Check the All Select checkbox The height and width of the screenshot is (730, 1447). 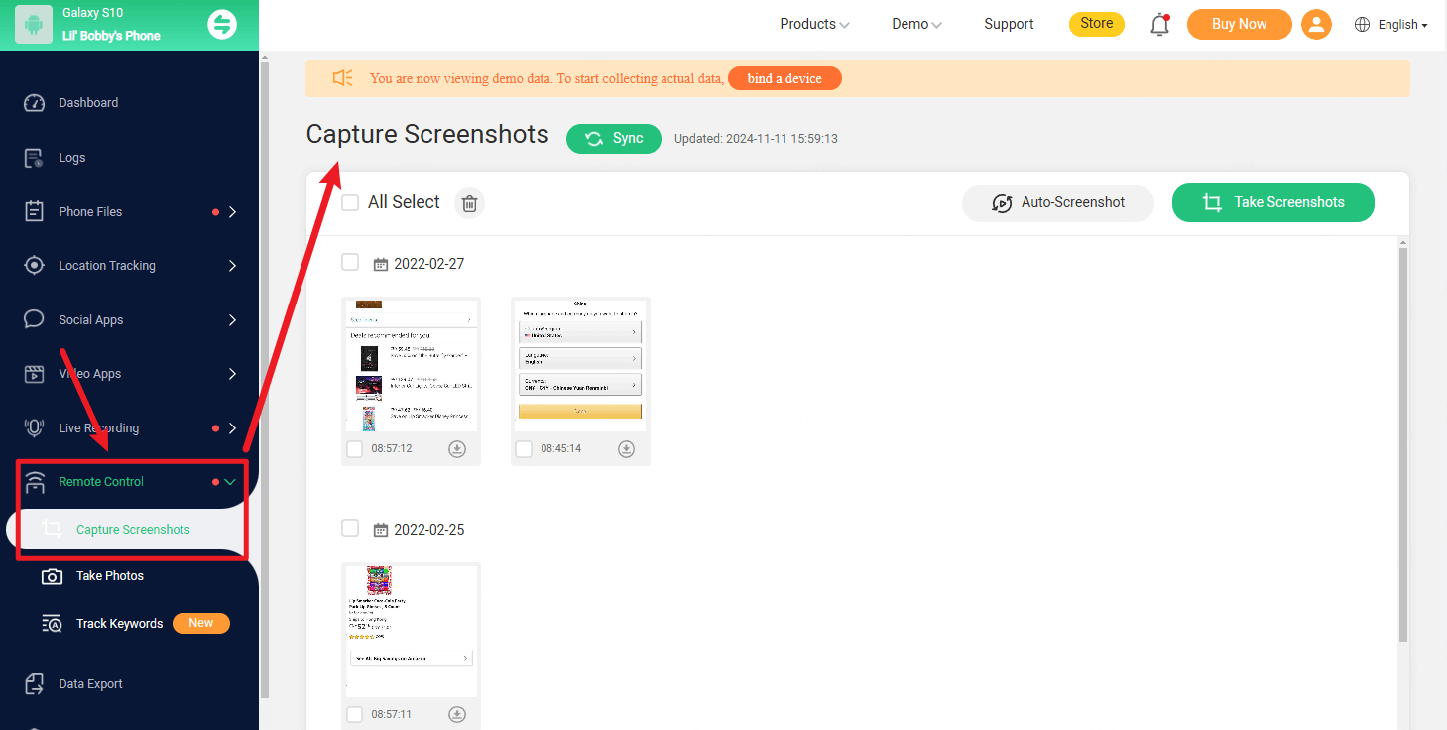coord(350,201)
